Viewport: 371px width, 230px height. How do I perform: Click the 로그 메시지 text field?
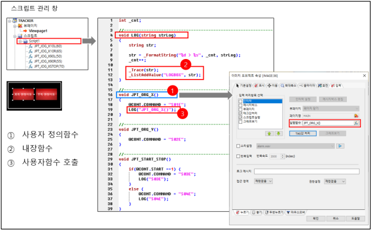tap(307, 172)
